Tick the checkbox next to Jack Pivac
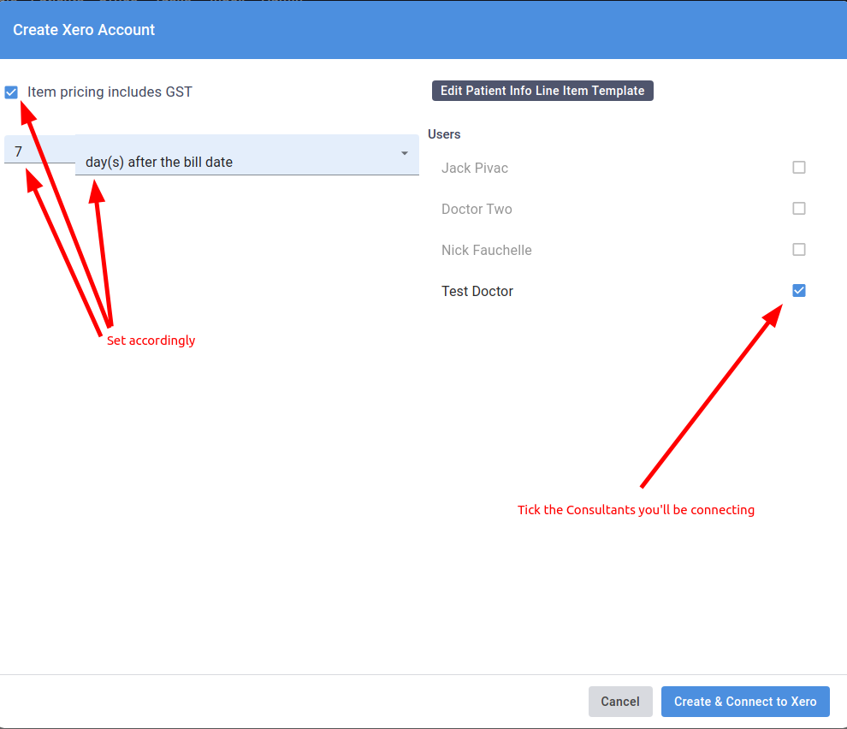 799,167
